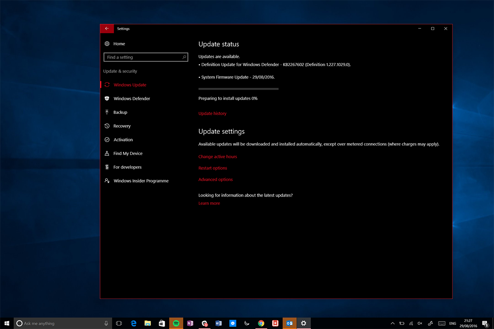
Task: Open the Update history link
Action: click(212, 114)
